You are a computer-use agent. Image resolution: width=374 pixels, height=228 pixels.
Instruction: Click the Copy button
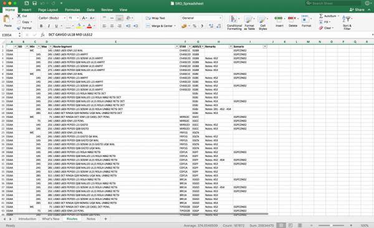coord(24,22)
